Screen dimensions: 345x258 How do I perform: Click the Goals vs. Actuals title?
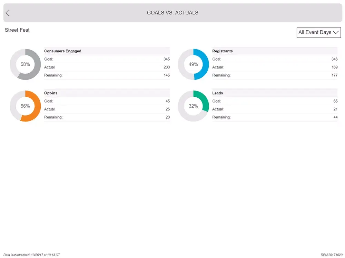172,13
